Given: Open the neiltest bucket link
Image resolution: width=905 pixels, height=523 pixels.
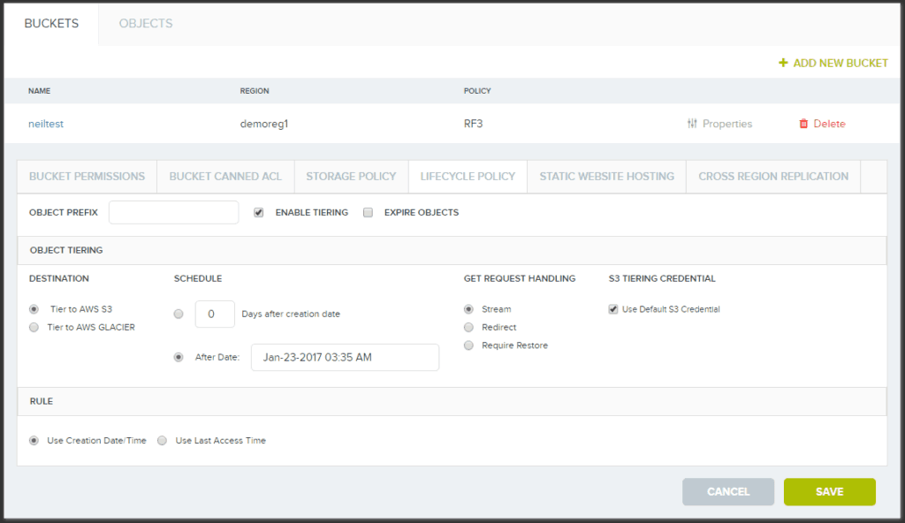Looking at the screenshot, I should pos(46,124).
